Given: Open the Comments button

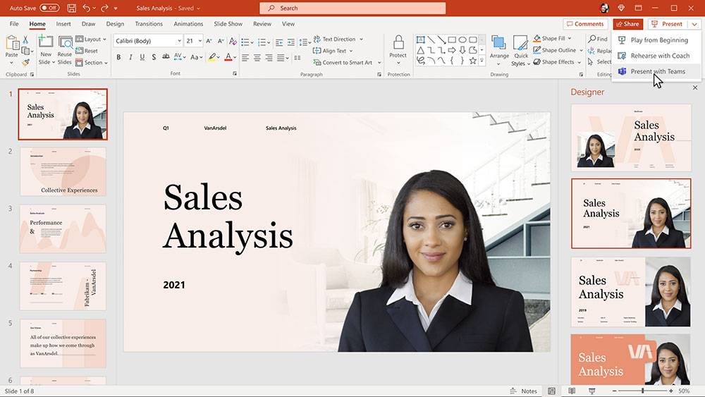Looking at the screenshot, I should 584,24.
